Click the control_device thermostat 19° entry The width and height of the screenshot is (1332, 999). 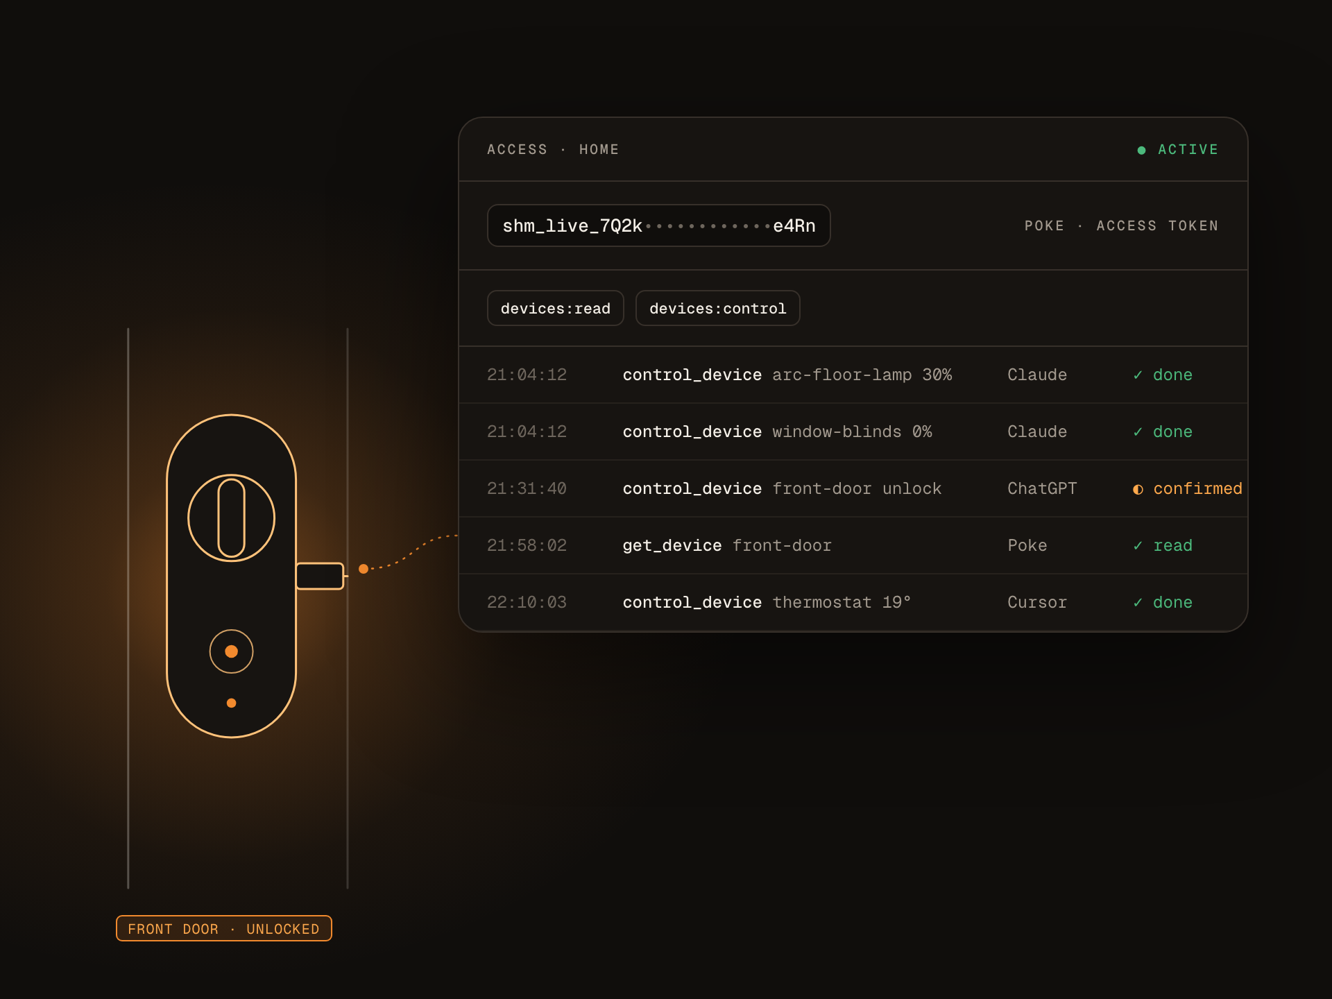[x=767, y=603]
